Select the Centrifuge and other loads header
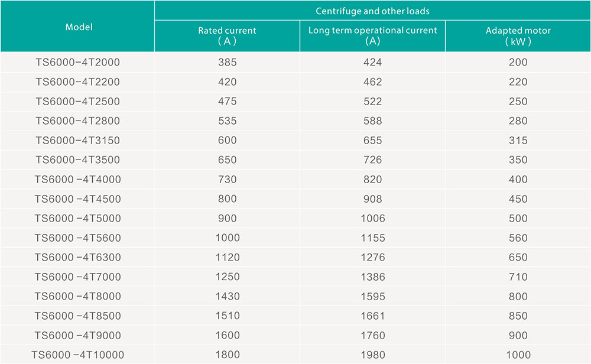 372,11
